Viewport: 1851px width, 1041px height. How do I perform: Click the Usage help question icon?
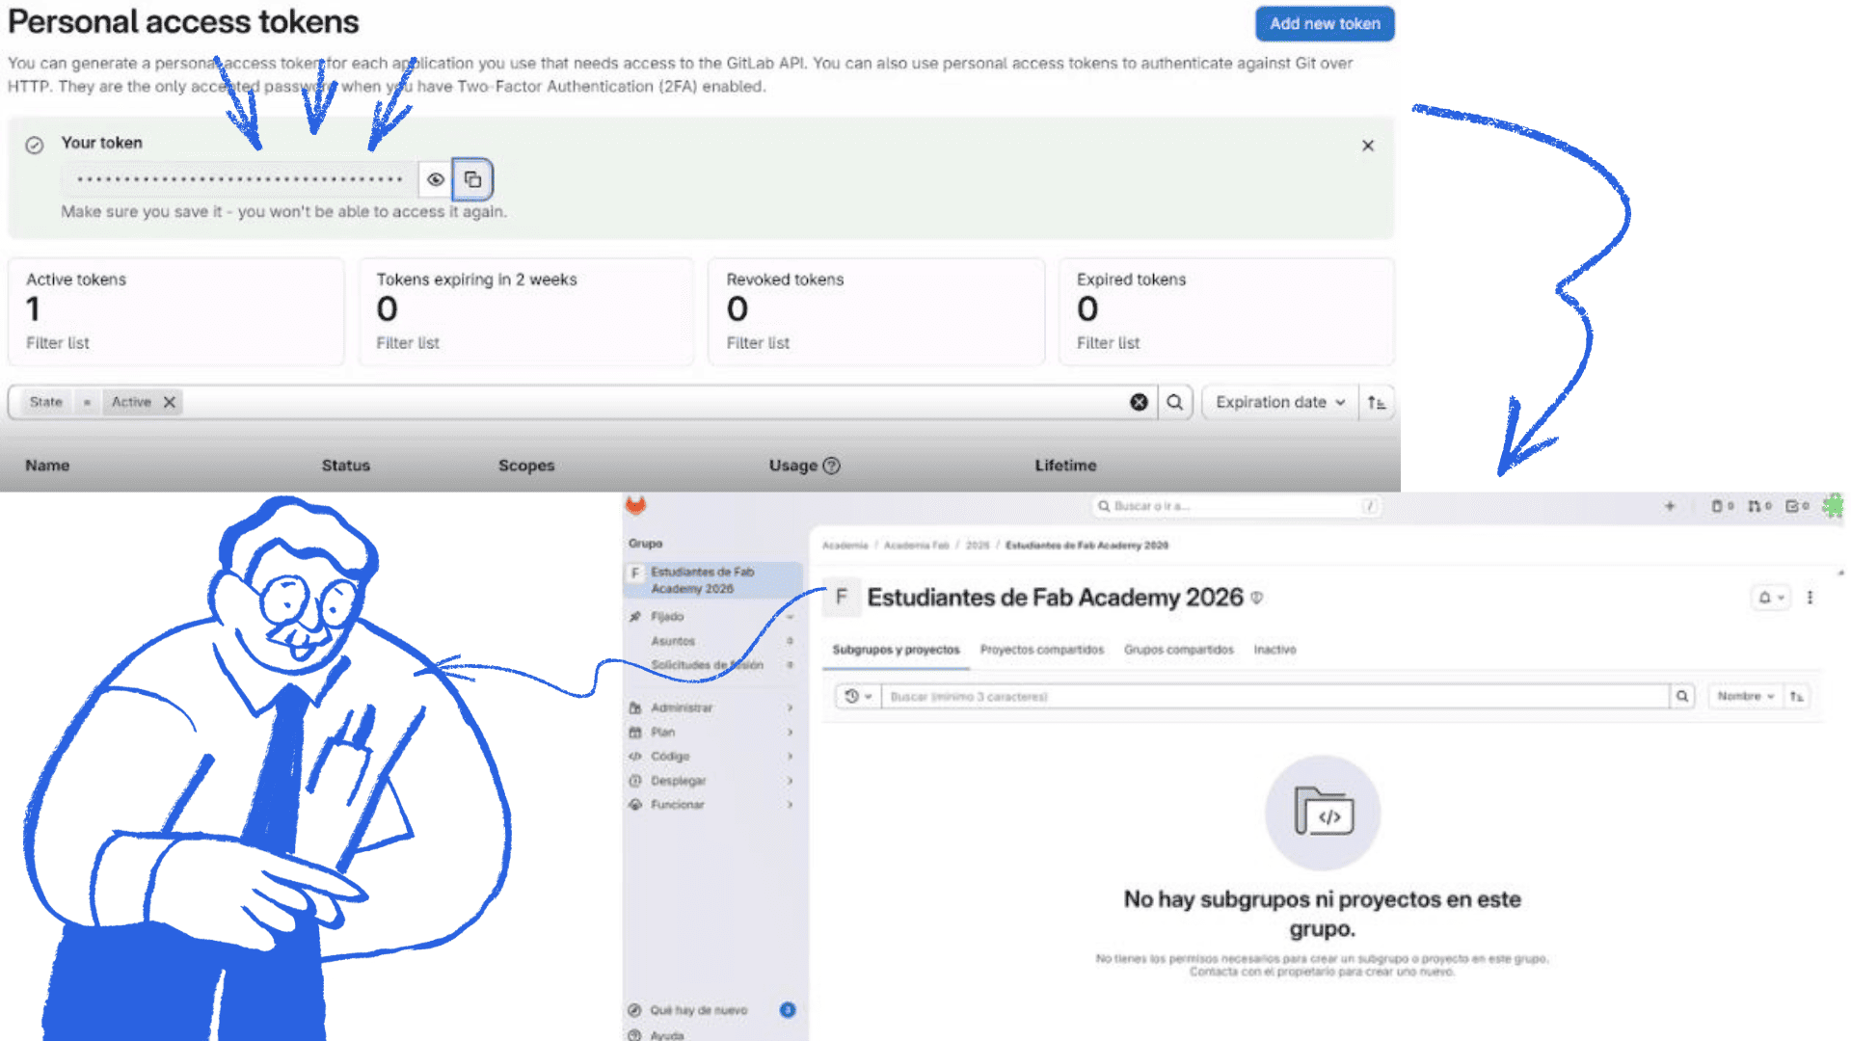click(832, 466)
